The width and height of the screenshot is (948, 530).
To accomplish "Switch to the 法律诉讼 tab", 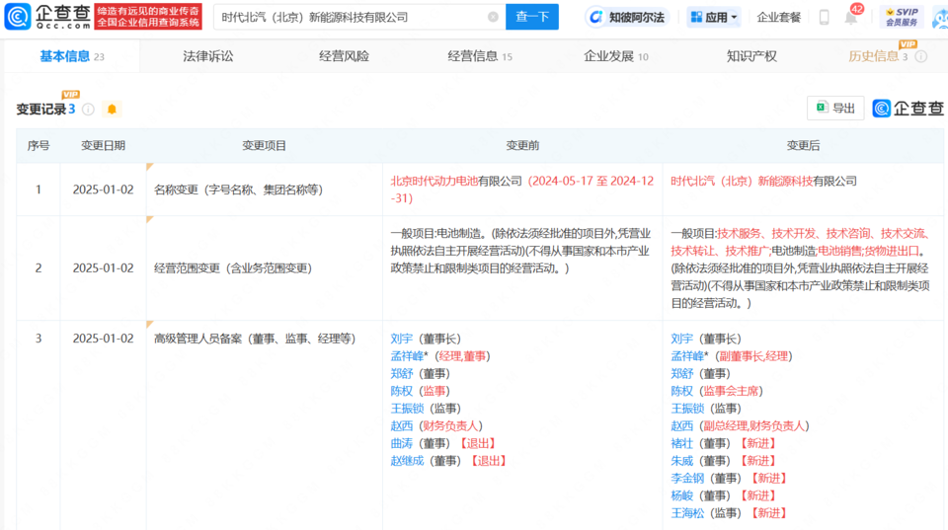I will coord(208,56).
